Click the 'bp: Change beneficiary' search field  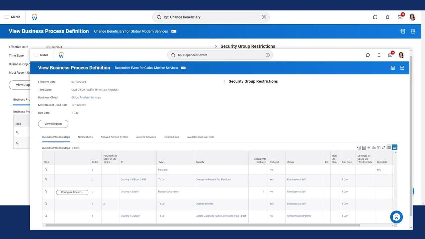pyautogui.click(x=211, y=17)
